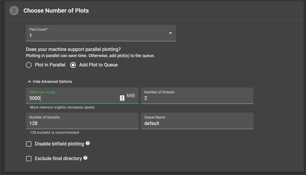Click the Choose Number of Plots heading
Viewport: 306px width, 175px height.
56,11
